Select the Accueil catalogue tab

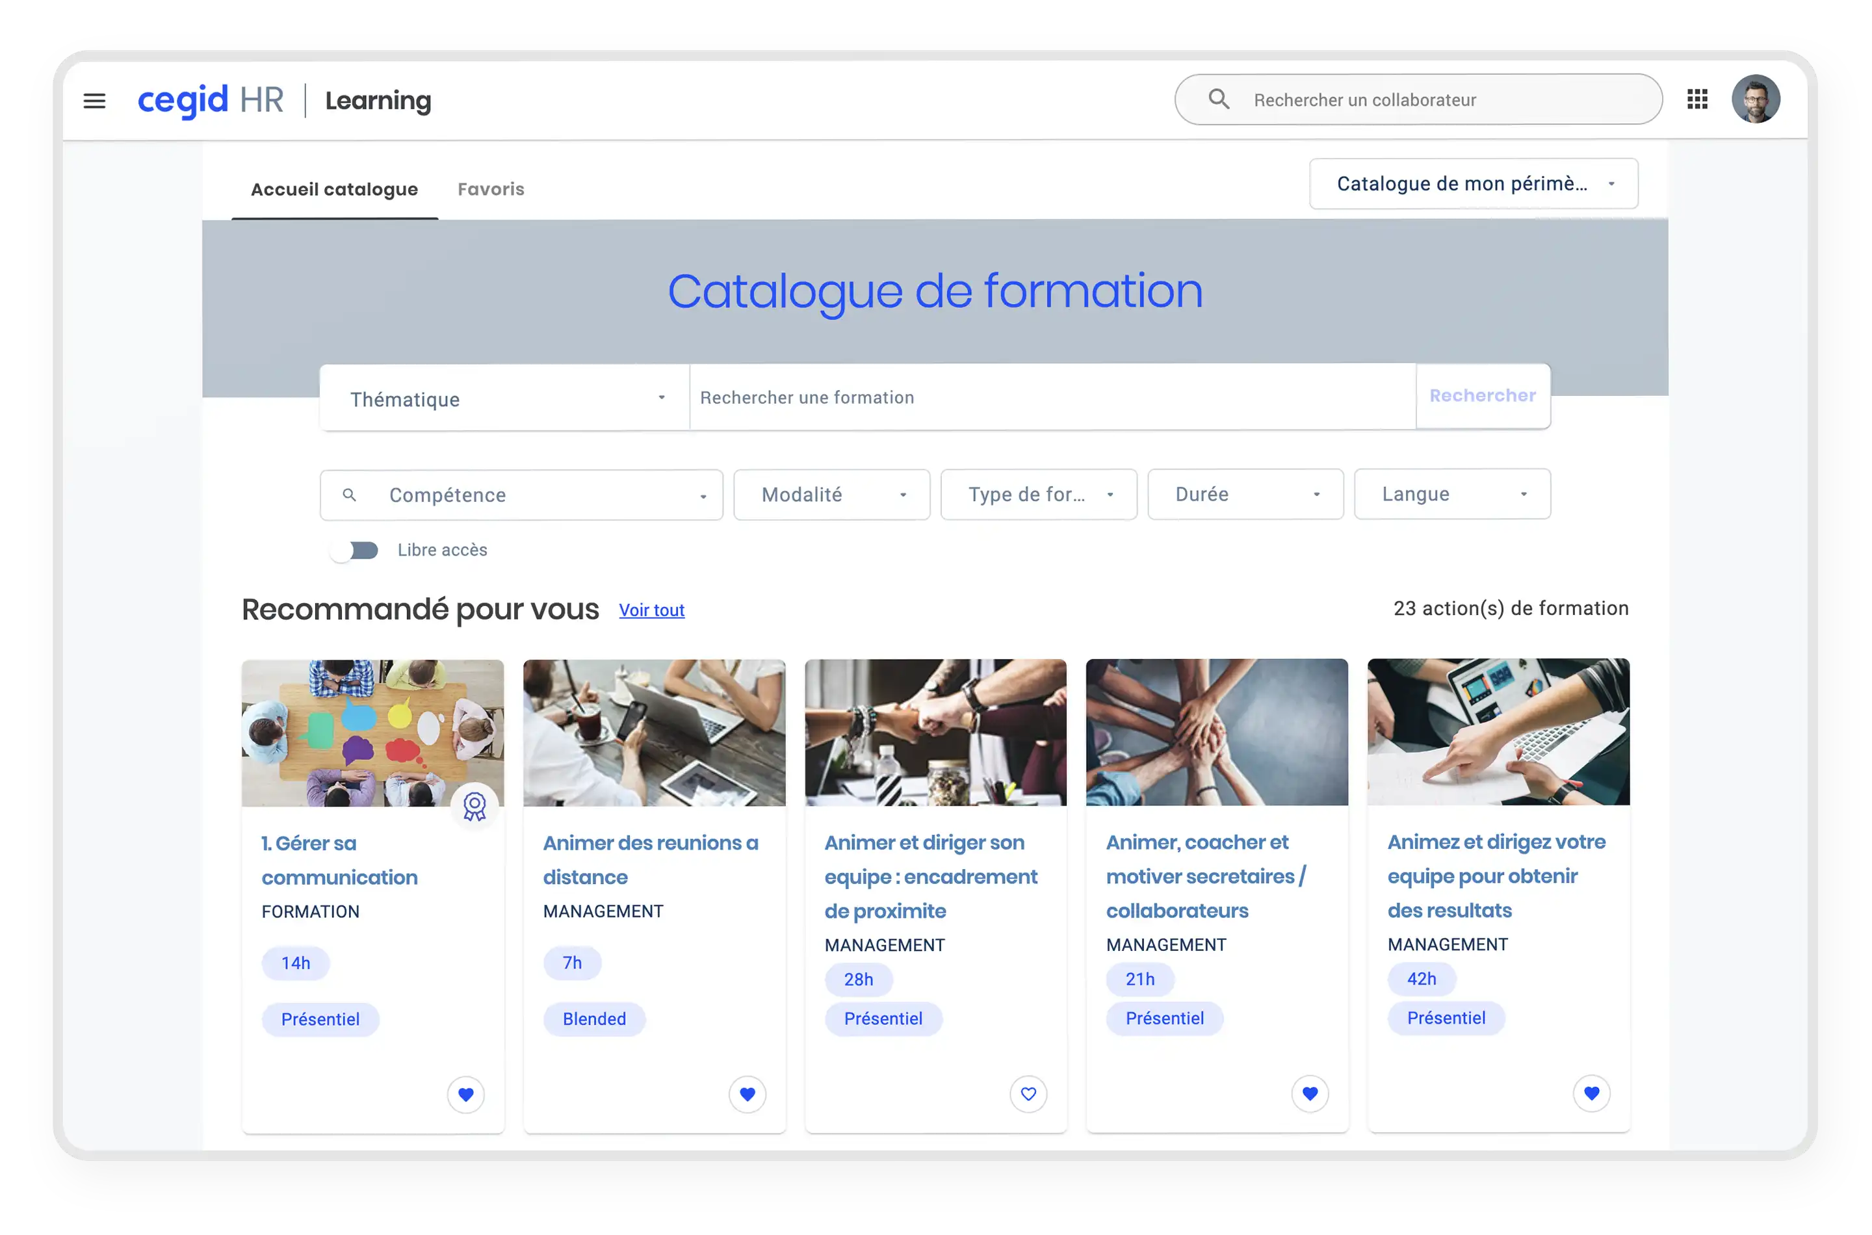tap(334, 189)
